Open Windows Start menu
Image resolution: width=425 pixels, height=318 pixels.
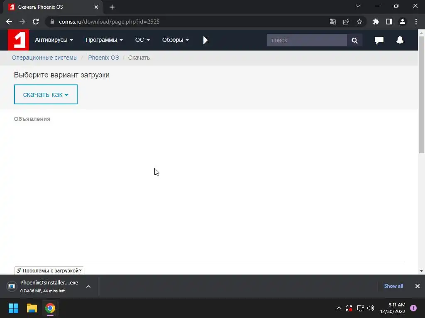pyautogui.click(x=13, y=308)
